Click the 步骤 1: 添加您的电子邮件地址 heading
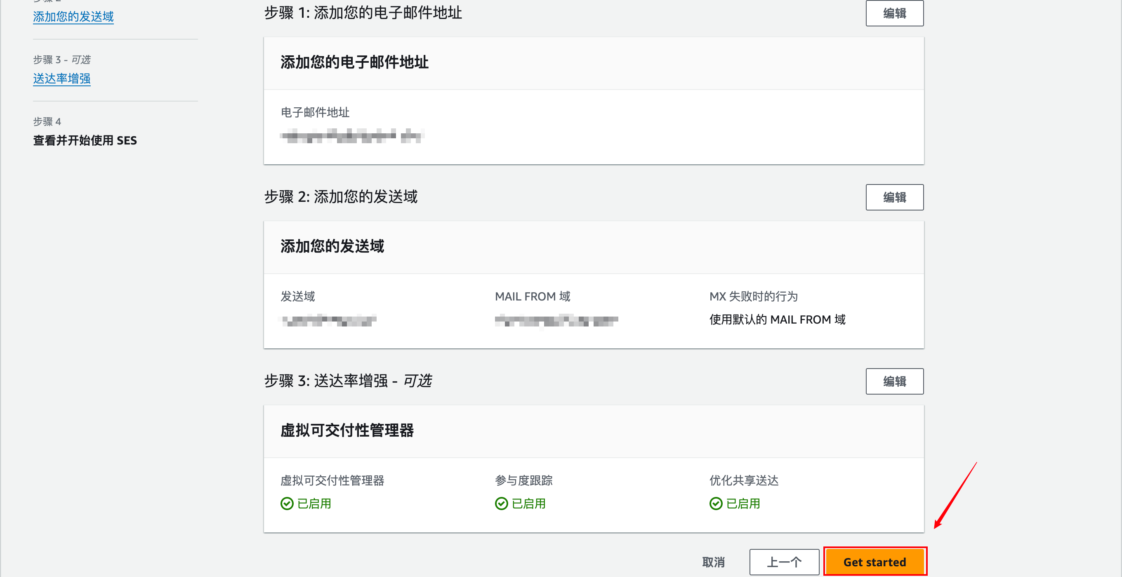The width and height of the screenshot is (1122, 577). pos(363,13)
